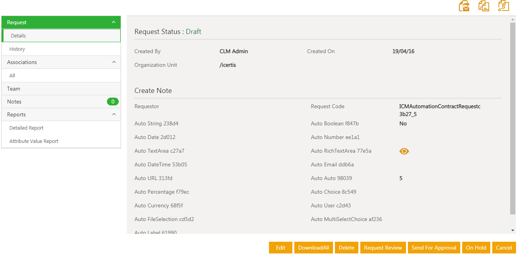The height and width of the screenshot is (255, 518).
Task: Collapse the Reports section
Action: (114, 114)
